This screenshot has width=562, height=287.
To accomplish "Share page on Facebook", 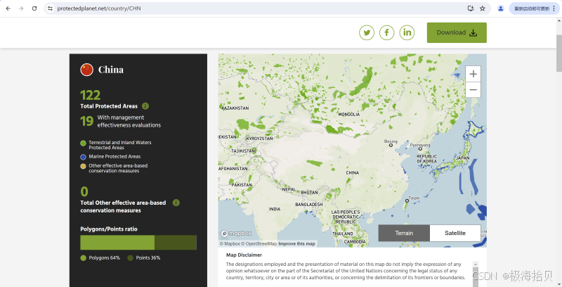I will click(387, 32).
